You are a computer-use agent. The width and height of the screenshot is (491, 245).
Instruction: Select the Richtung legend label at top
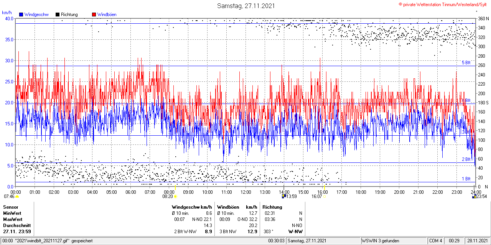coord(69,15)
